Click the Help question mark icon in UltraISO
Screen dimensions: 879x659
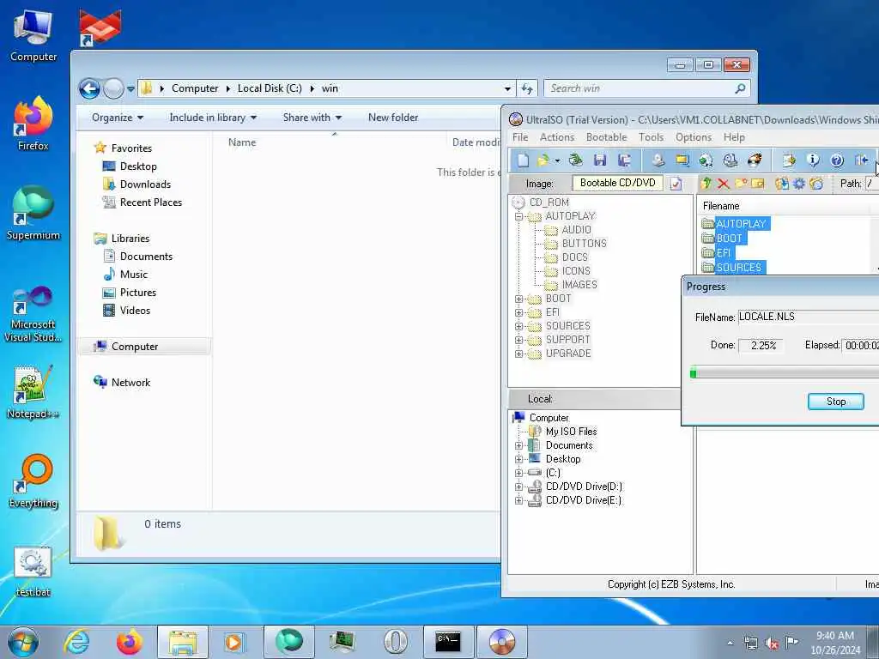click(837, 160)
